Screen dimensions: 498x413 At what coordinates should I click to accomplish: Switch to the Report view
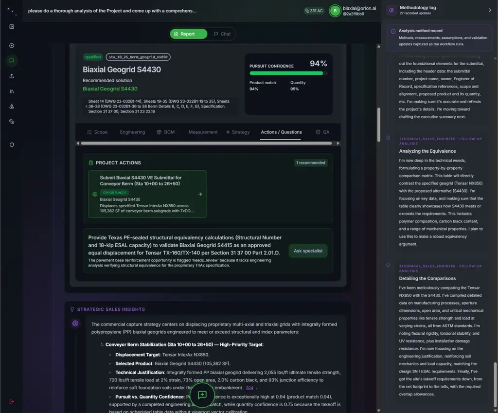(188, 34)
